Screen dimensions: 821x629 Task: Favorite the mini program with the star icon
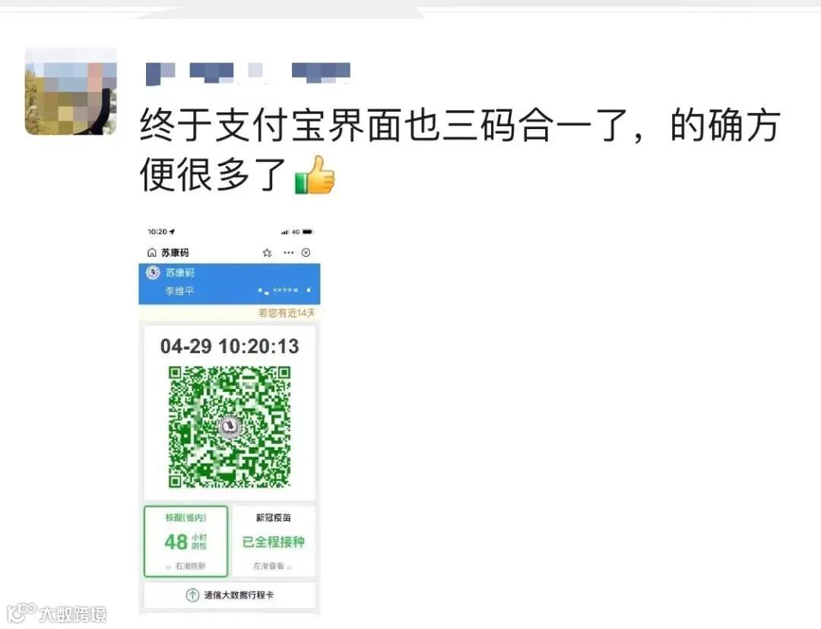[x=267, y=253]
